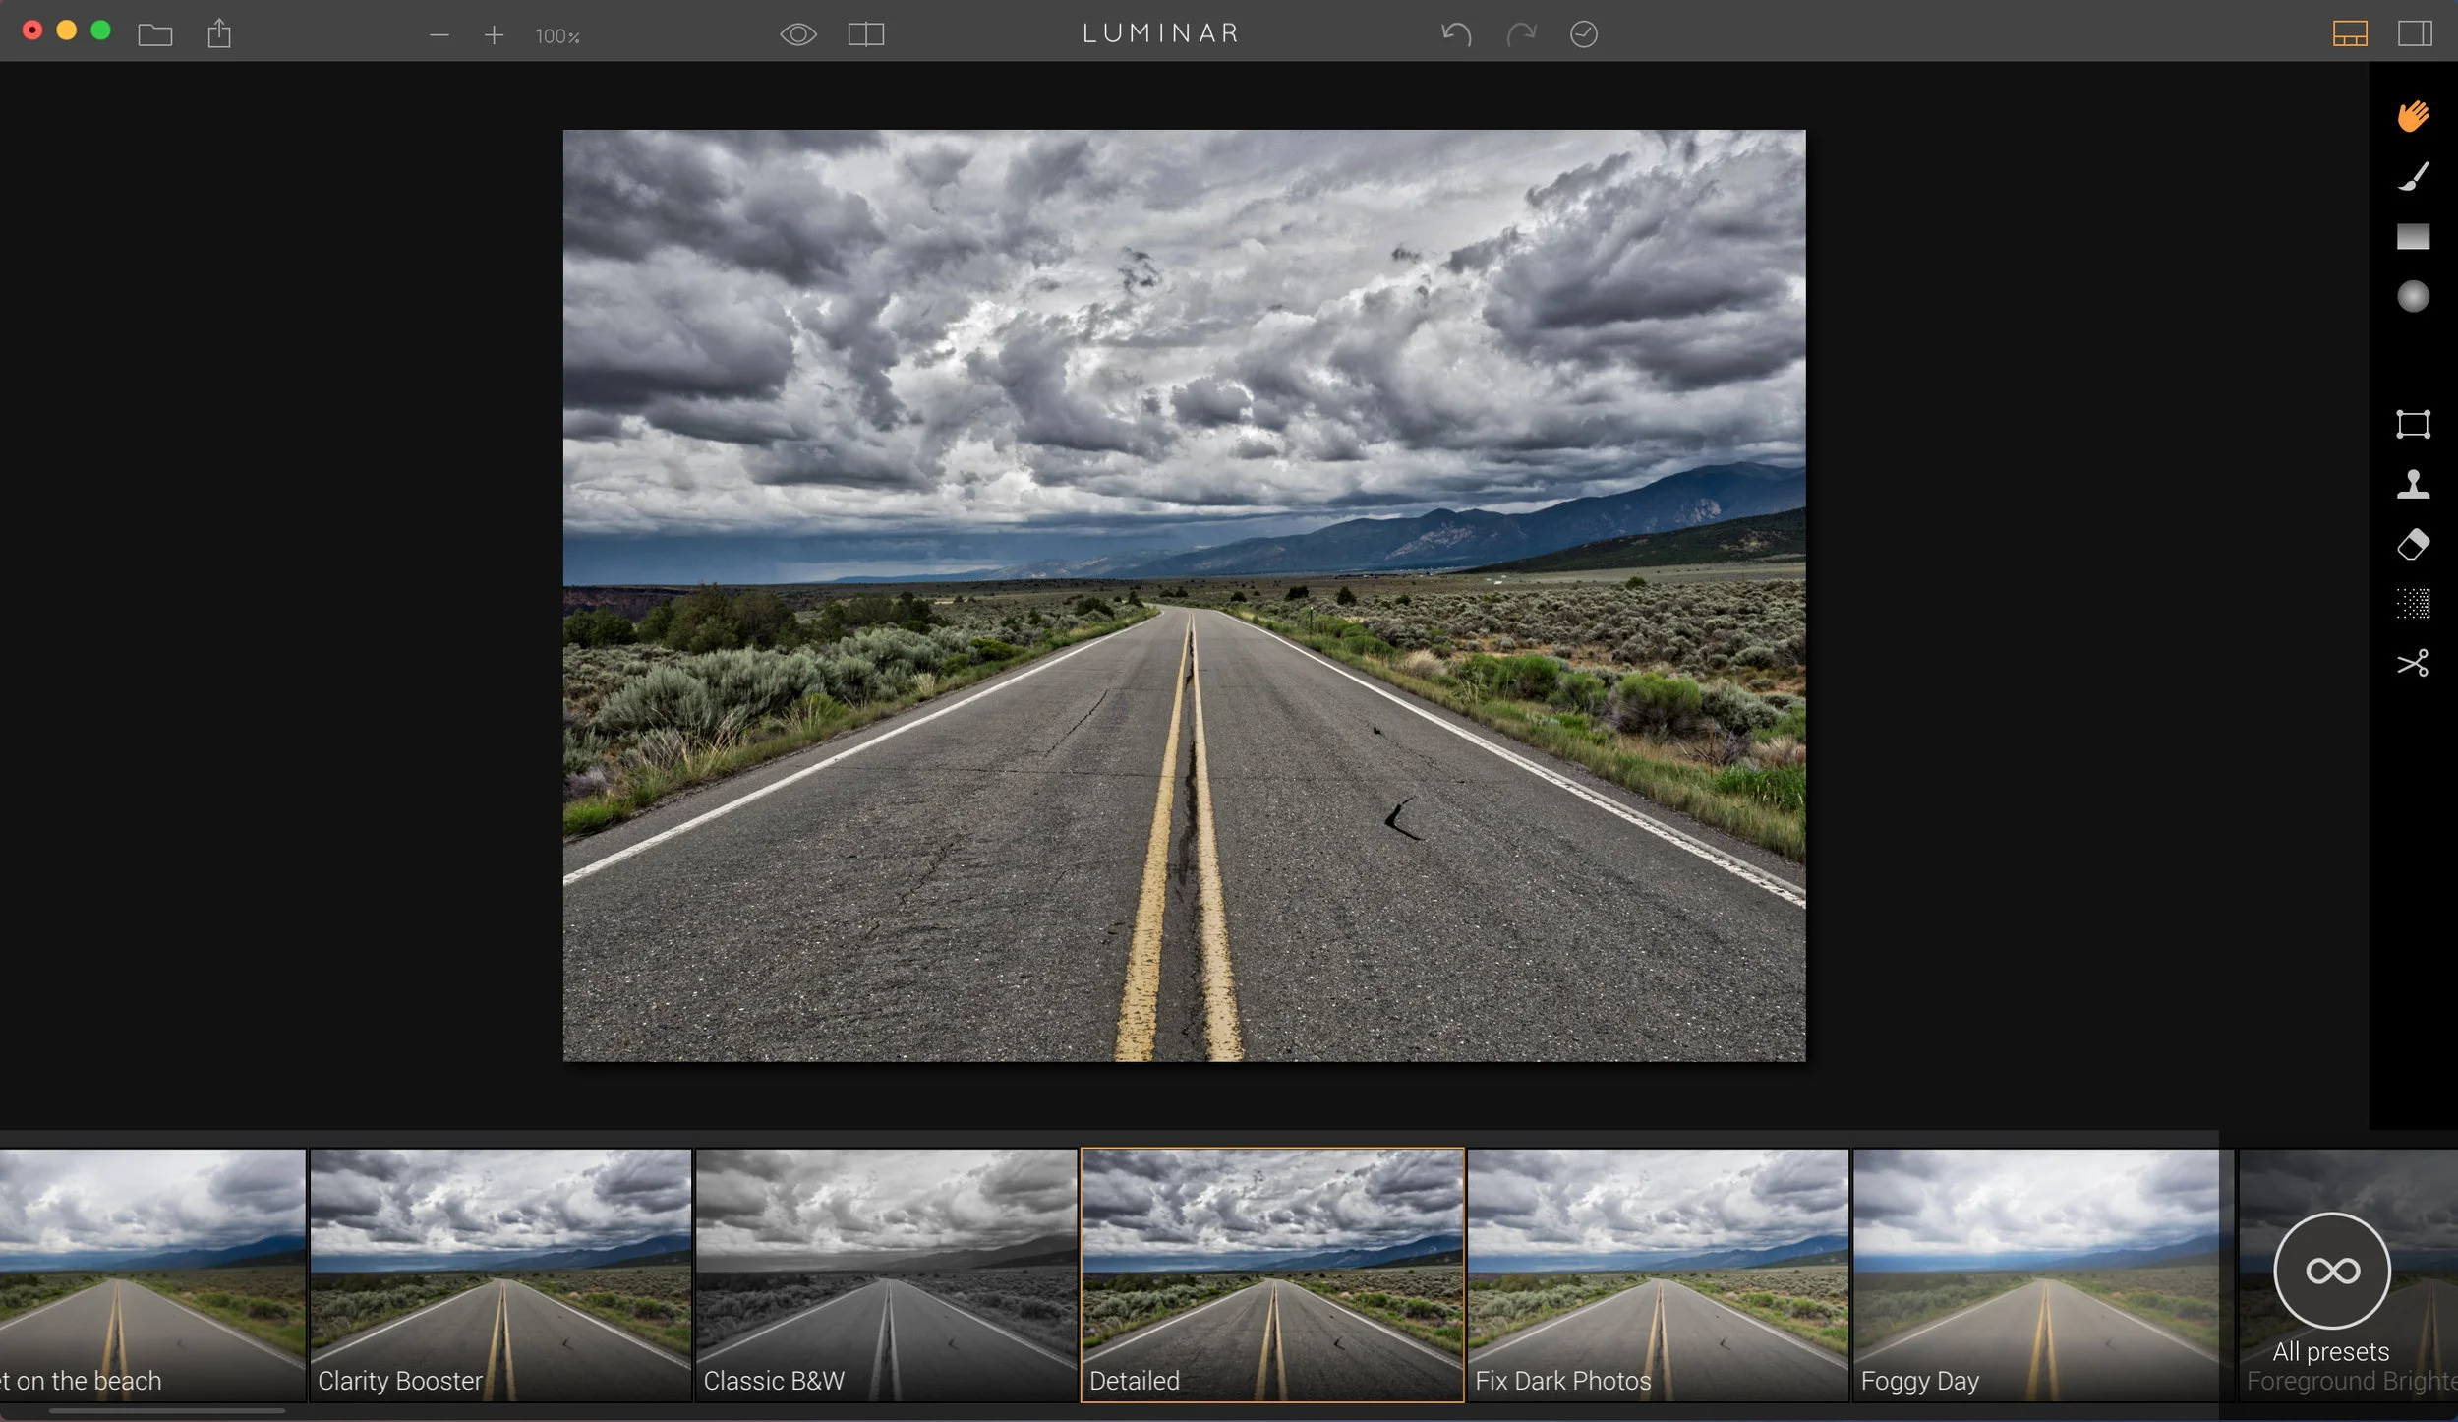Apply the Foggy Day preset
2458x1422 pixels.
coord(2035,1274)
